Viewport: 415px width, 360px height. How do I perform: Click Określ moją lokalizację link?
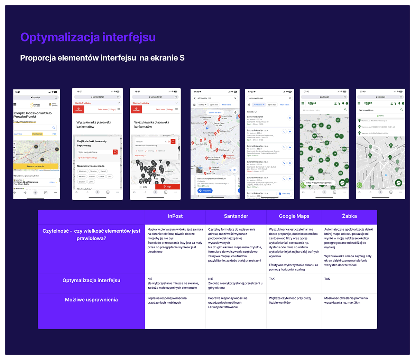[x=88, y=158]
